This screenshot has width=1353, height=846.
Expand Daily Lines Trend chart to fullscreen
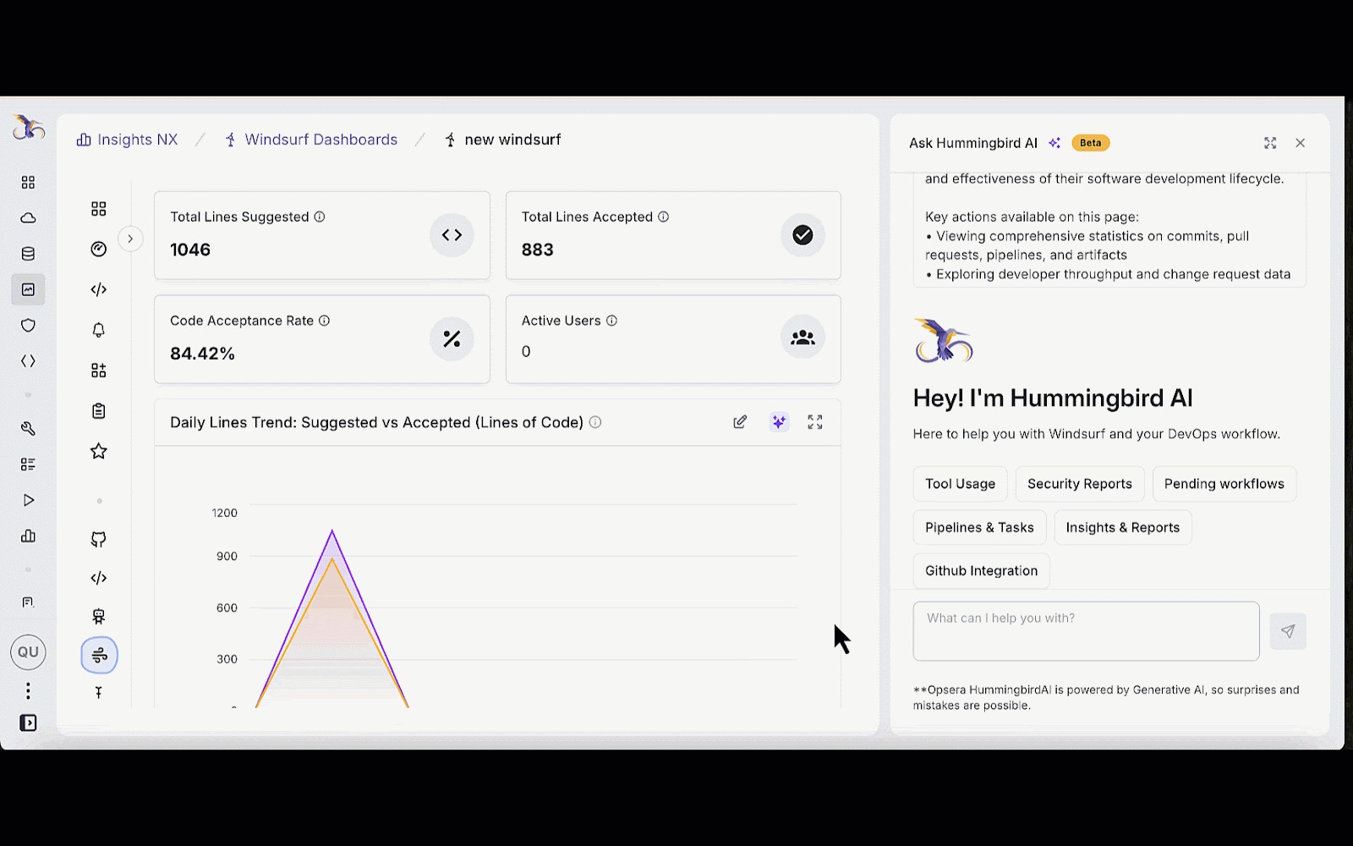(815, 422)
